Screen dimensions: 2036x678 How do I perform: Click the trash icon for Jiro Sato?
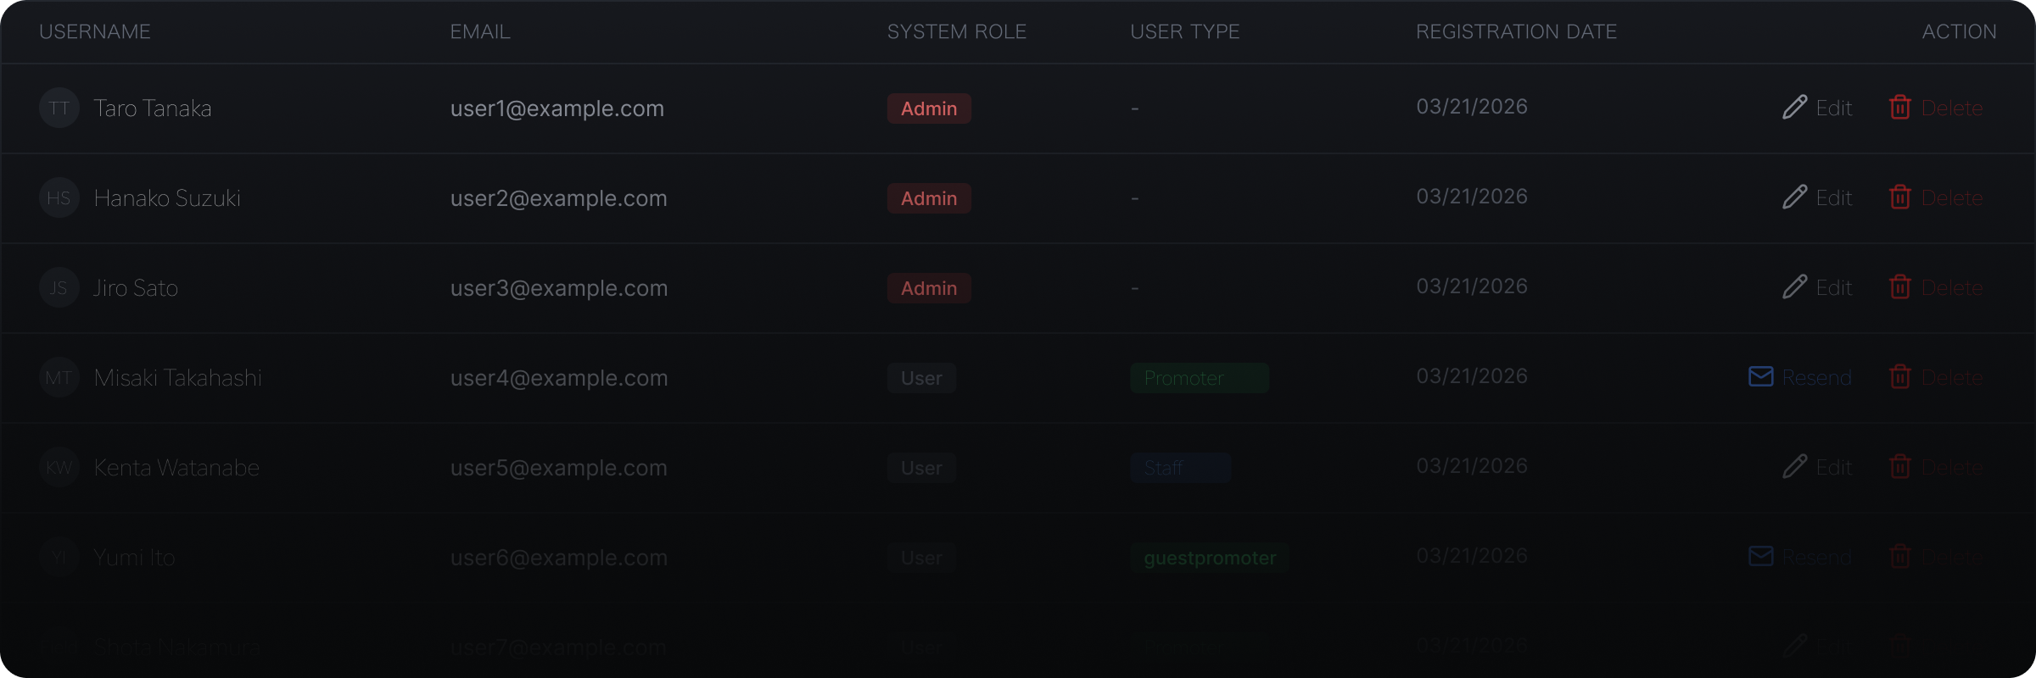pos(1900,287)
